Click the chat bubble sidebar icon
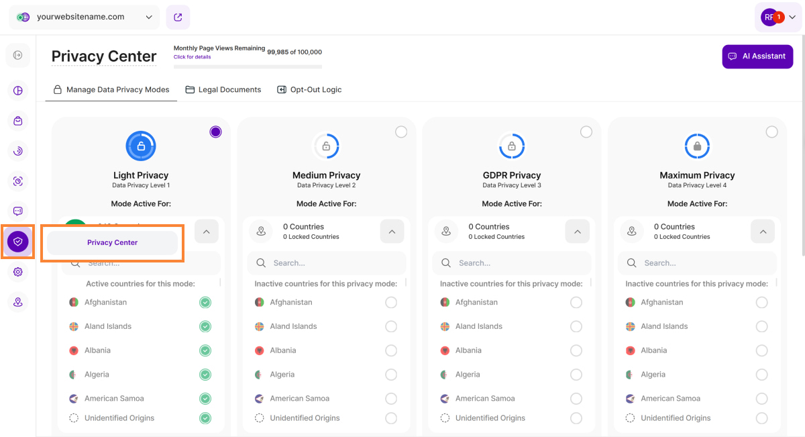The height and width of the screenshot is (437, 805). 18,211
